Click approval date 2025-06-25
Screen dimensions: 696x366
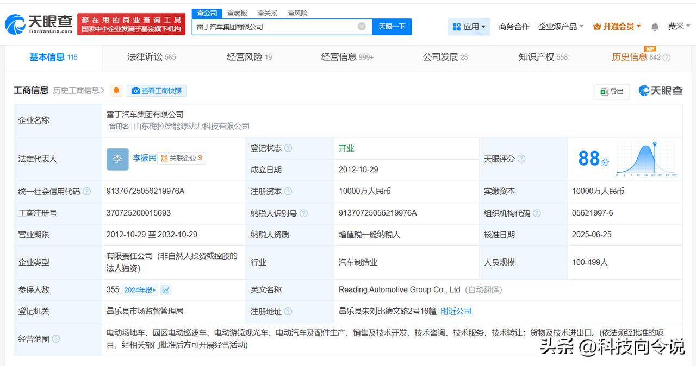point(592,235)
